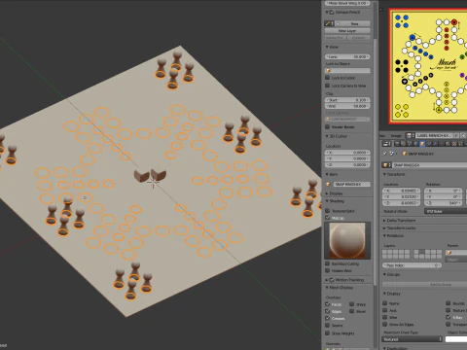Collapse the Relations panel
This screenshot has width=467, height=350.
(384, 235)
